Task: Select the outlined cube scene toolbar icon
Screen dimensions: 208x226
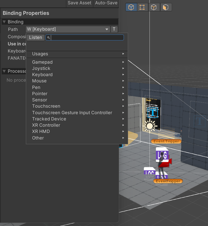Action: (x=154, y=7)
